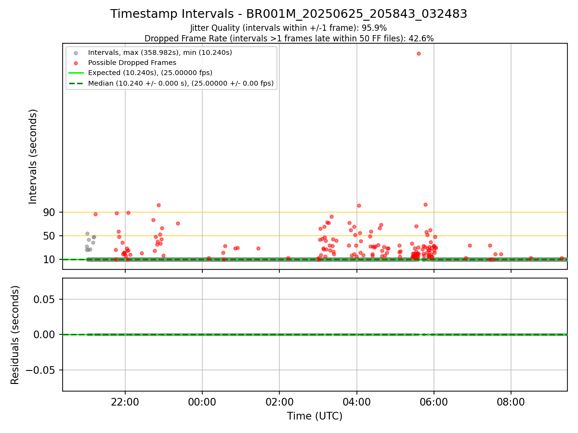This screenshot has height=433, width=578.
Task: Click the 08:00 time tick label
Action: tap(511, 402)
